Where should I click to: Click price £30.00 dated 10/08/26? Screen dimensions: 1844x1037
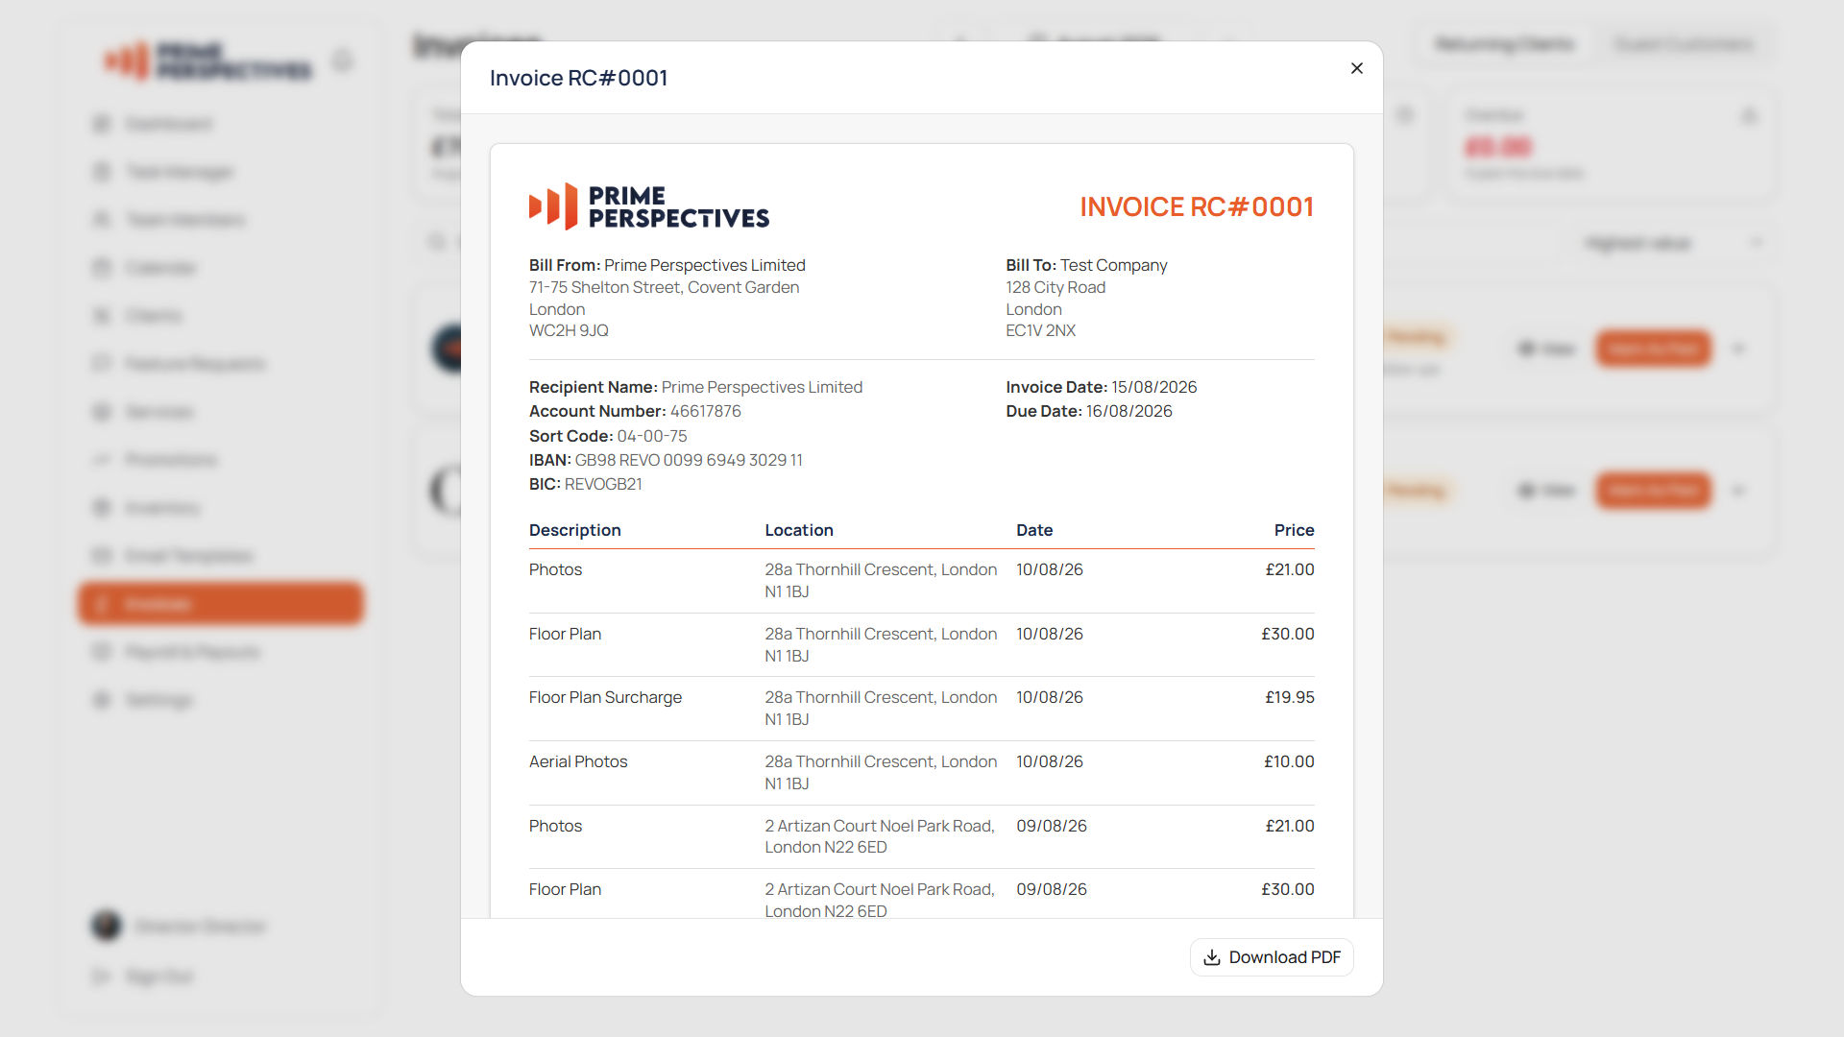1288,634
